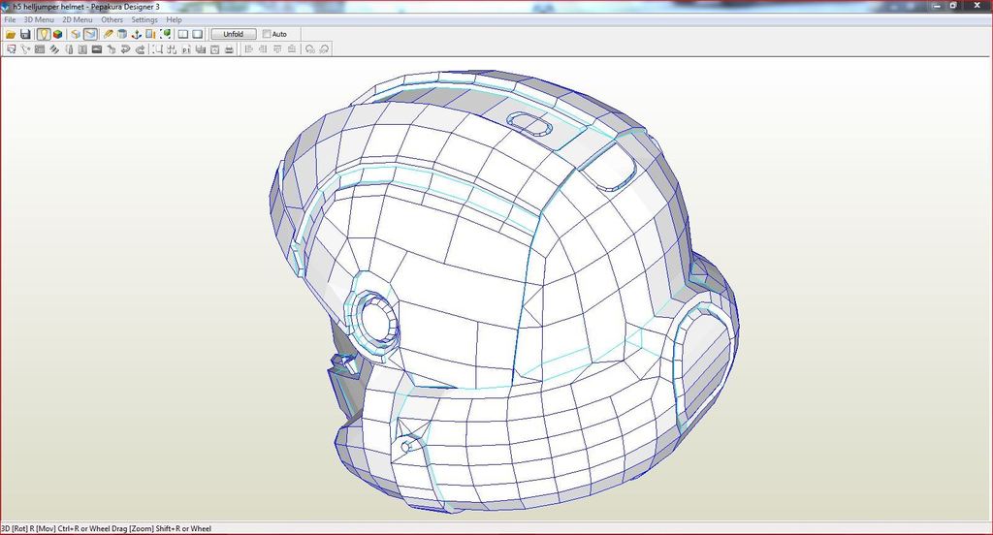Toggle the colored cube texture button
The image size is (993, 535).
click(x=58, y=34)
